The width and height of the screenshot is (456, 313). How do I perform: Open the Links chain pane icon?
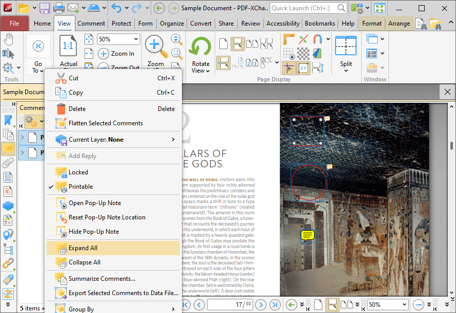coord(8,263)
